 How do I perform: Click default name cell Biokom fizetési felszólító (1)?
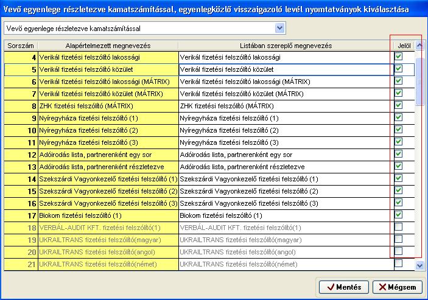tap(108, 215)
